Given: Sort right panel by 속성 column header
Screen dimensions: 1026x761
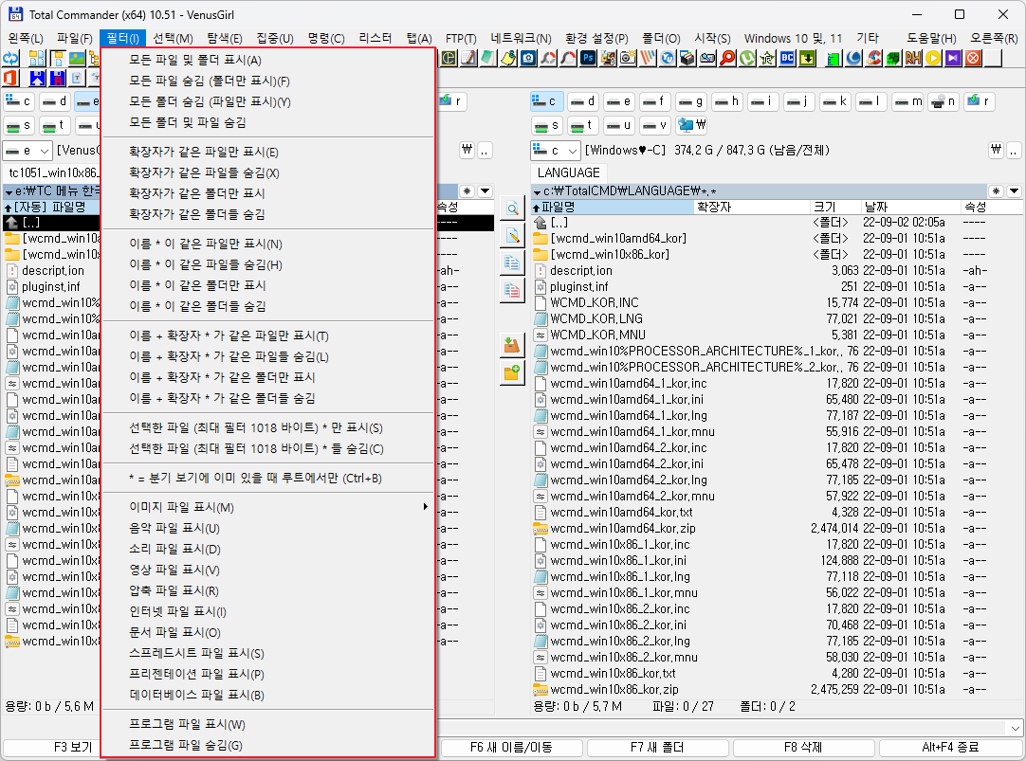Looking at the screenshot, I should pos(991,207).
